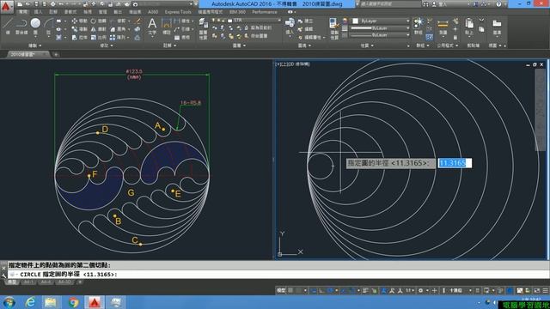Click the circle radius dynamic input field

coord(455,163)
